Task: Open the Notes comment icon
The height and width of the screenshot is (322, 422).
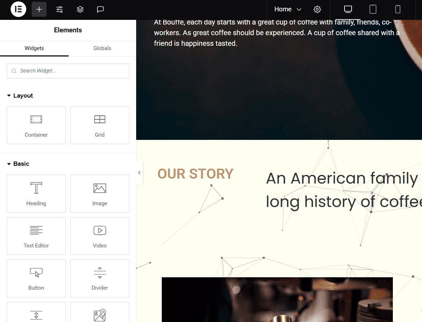Action: pos(100,9)
